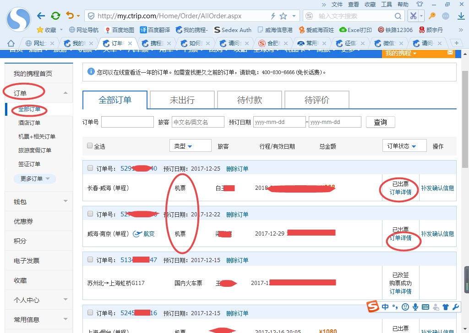
Task: Tick checkbox for the 2017-12-22 order
Action: click(90, 214)
